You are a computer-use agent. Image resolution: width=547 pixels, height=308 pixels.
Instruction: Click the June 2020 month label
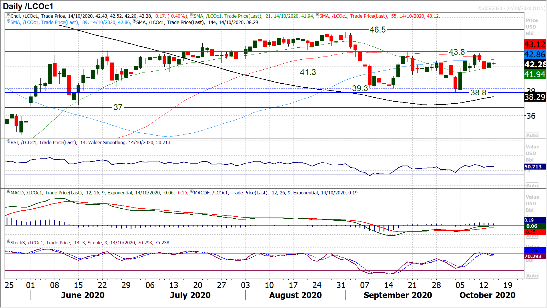pos(83,295)
